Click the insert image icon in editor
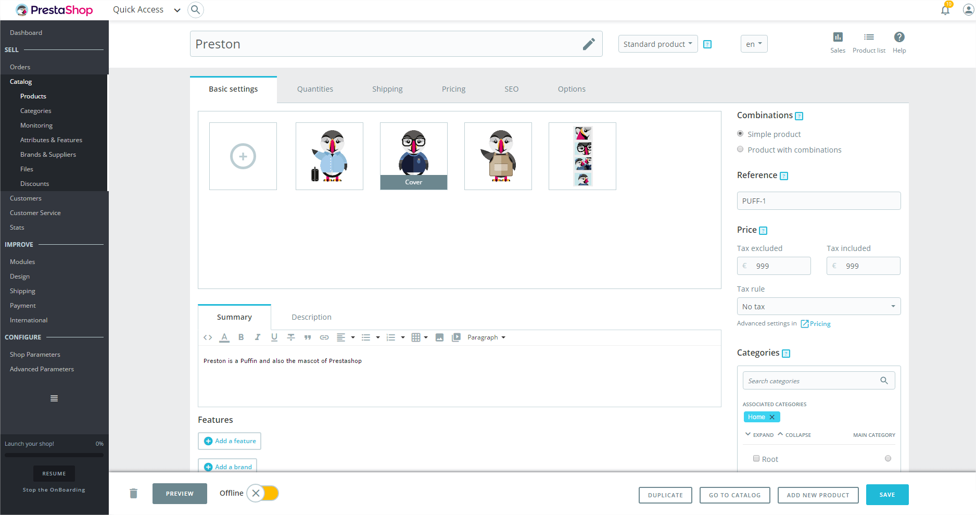Screen dimensions: 976x515 pos(439,337)
